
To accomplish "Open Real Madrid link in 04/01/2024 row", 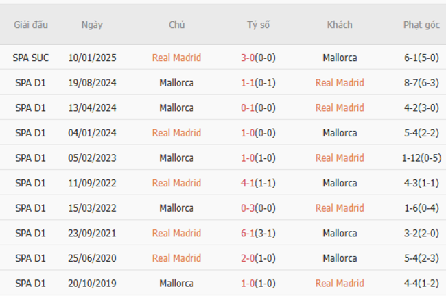I will pyautogui.click(x=176, y=133).
